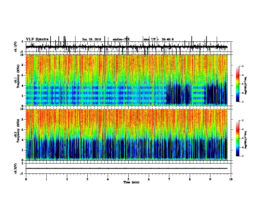Click the "Time (min)" axis label
The height and width of the screenshot is (201, 260).
(131, 182)
